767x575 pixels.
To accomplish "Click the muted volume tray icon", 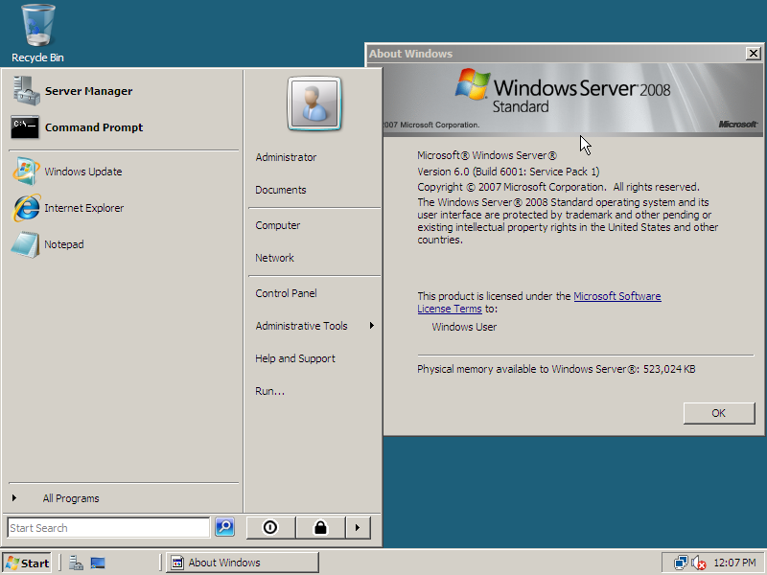I will click(699, 563).
